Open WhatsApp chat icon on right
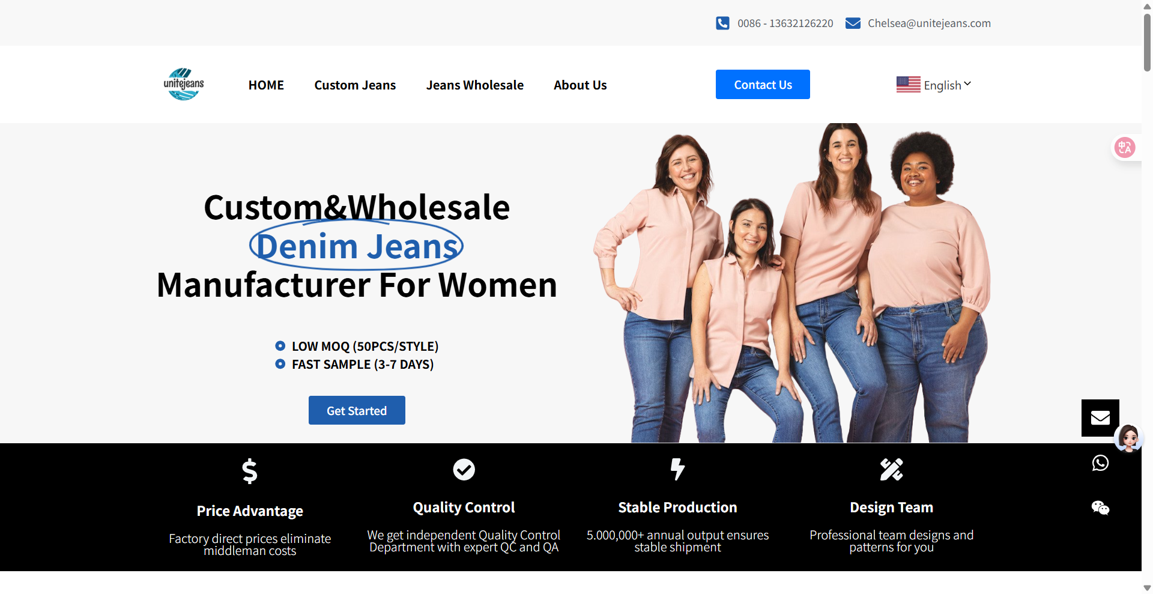 tap(1100, 463)
